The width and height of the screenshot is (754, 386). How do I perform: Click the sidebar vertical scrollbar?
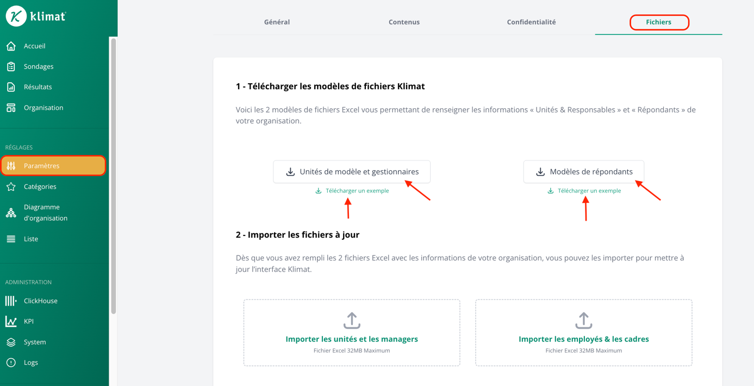pos(114,176)
